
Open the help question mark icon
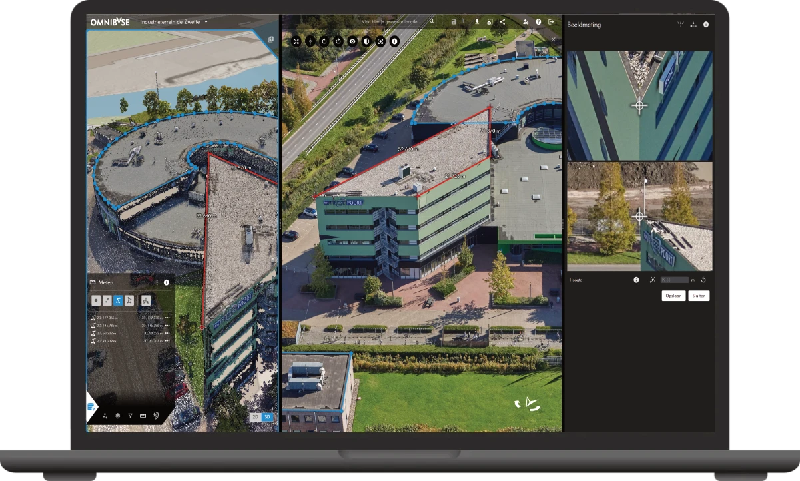[538, 22]
